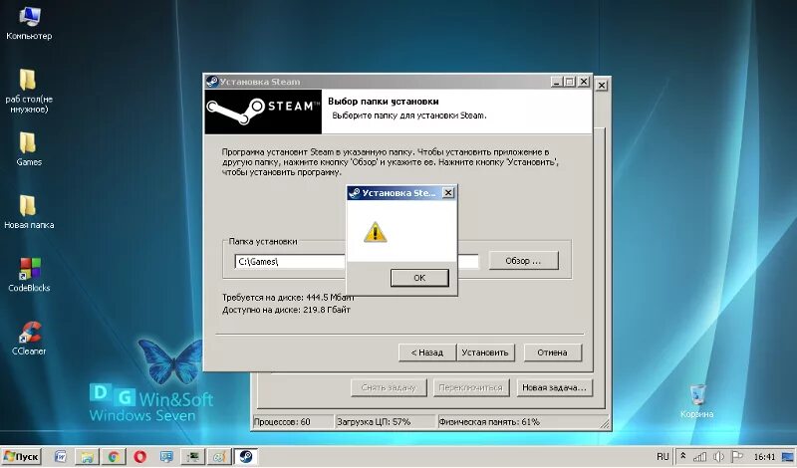This screenshot has width=797, height=468.
Task: Select the CCleaner shortcut icon
Action: click(29, 339)
